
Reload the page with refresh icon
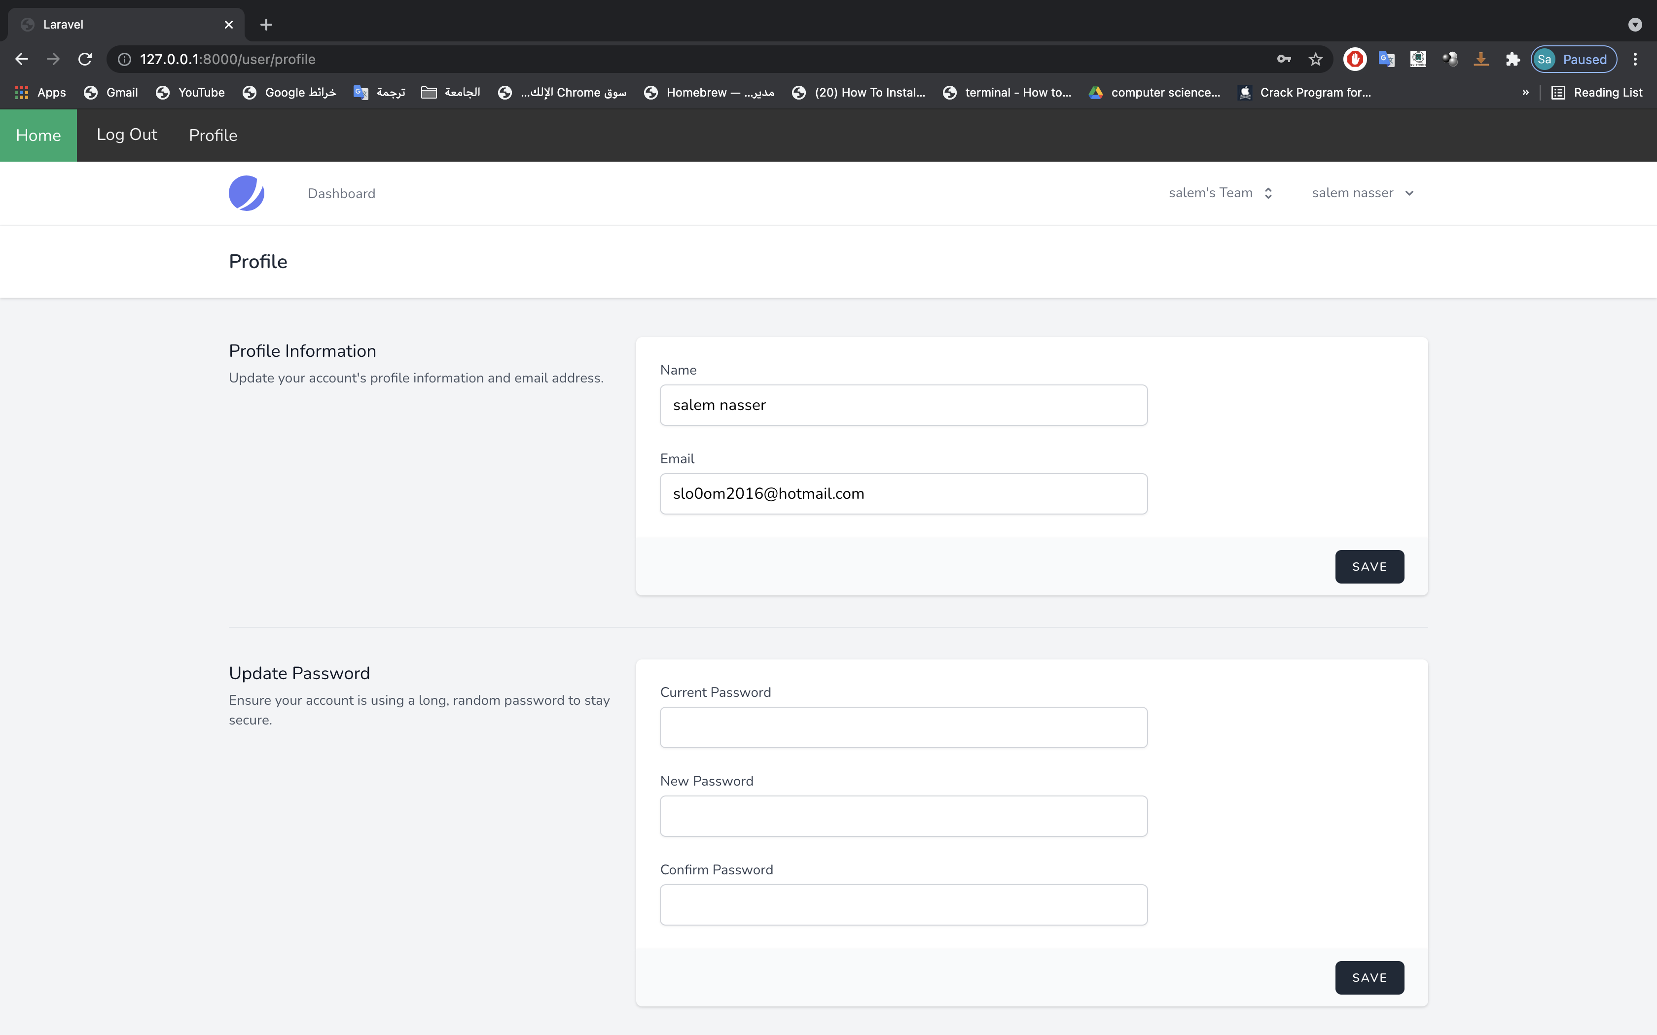[x=85, y=60]
